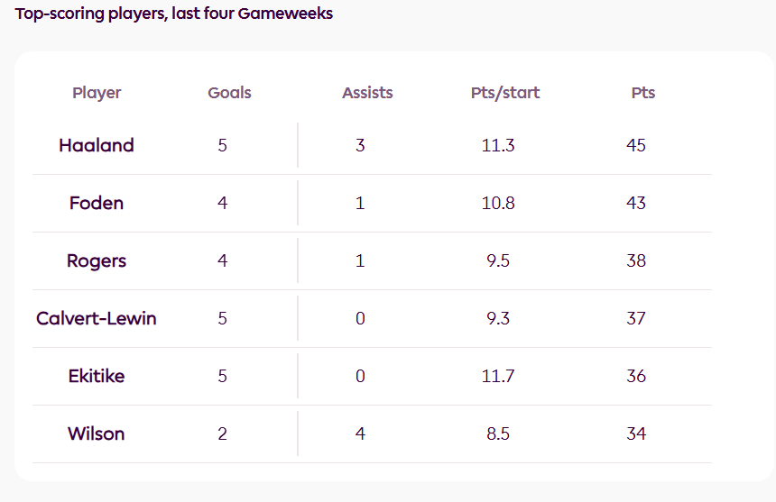Choose Ekitike from the table
This screenshot has width=776, height=502.
[x=97, y=376]
